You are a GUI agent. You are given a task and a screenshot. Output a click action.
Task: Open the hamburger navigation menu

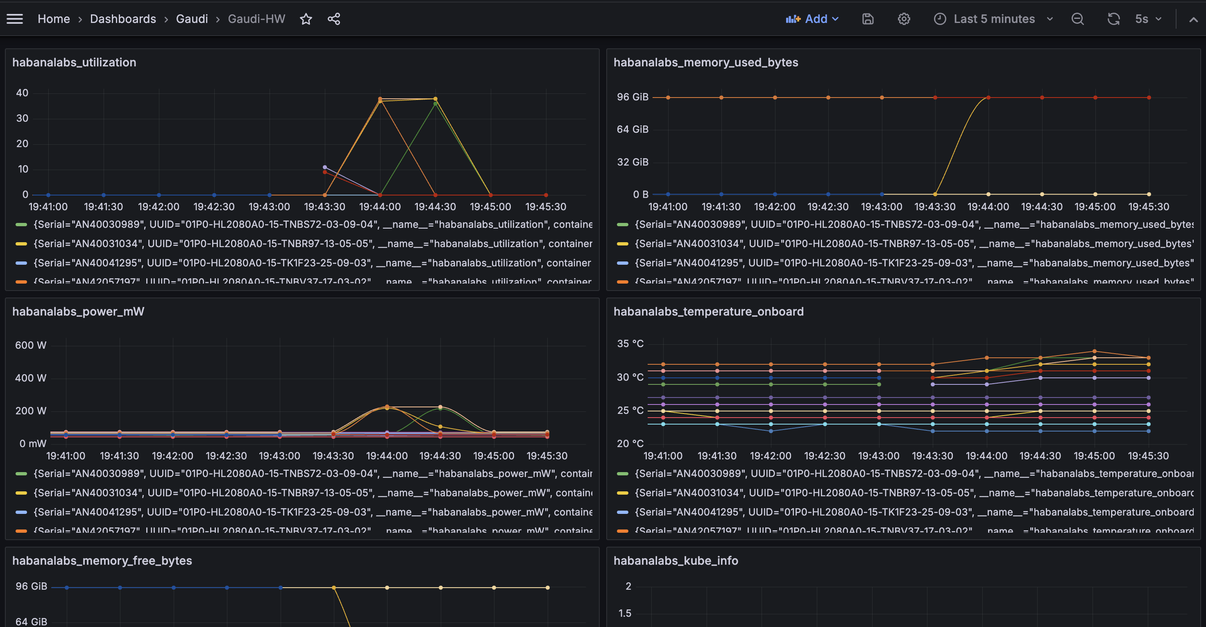14,19
